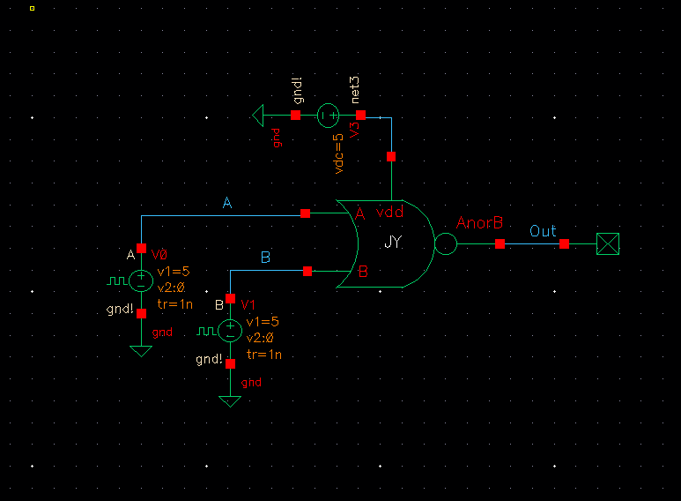Click the red gnd! terminal of V1
This screenshot has width=681, height=501.
click(x=231, y=363)
